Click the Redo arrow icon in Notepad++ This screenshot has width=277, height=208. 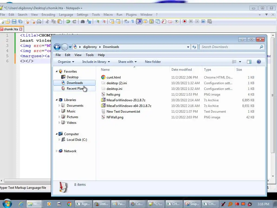click(74, 21)
